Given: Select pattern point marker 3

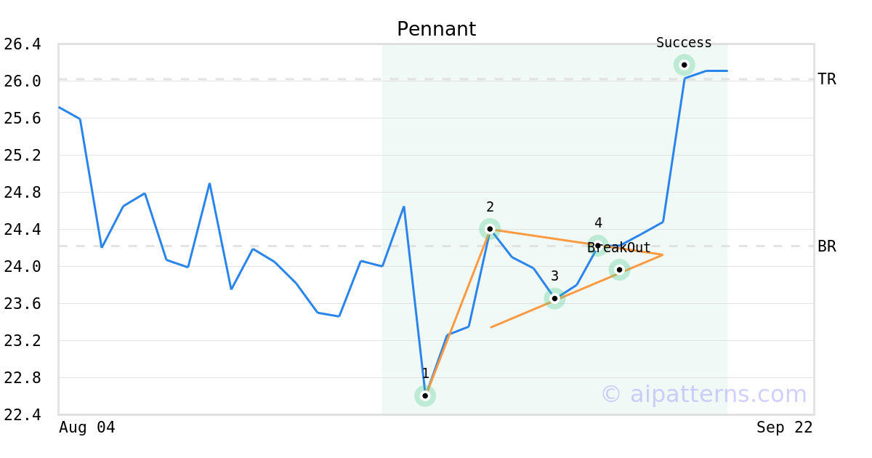Looking at the screenshot, I should [554, 298].
